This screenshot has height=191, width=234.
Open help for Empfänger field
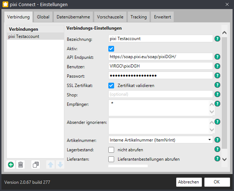pos(217,104)
